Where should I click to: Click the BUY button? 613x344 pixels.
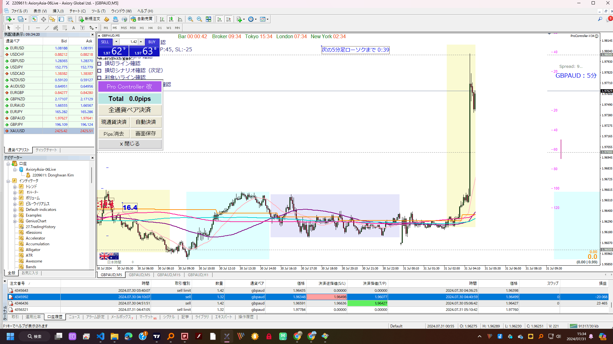[x=152, y=42]
